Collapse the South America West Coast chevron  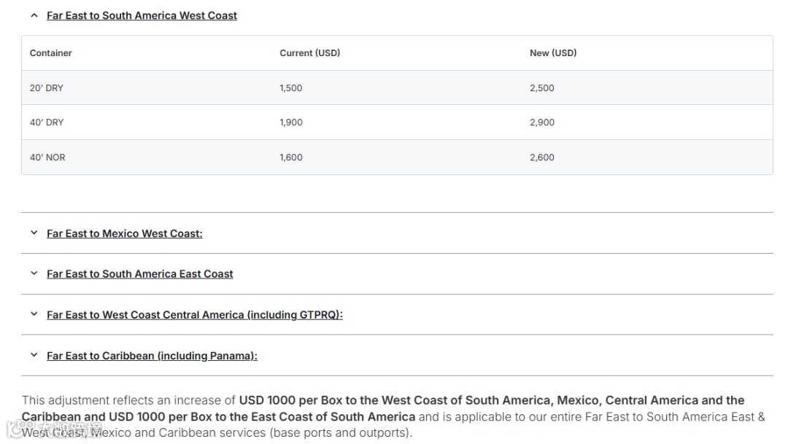(34, 15)
